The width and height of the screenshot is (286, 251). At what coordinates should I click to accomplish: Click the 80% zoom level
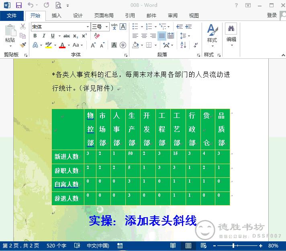click(x=273, y=246)
